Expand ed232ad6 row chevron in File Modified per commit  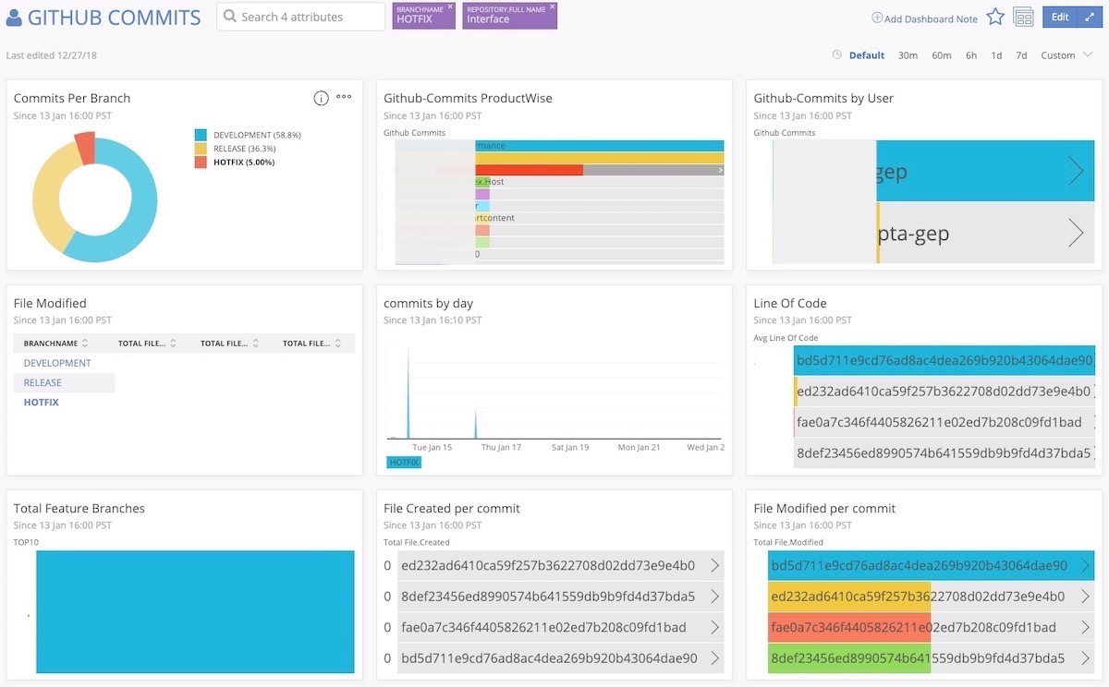pos(1085,597)
